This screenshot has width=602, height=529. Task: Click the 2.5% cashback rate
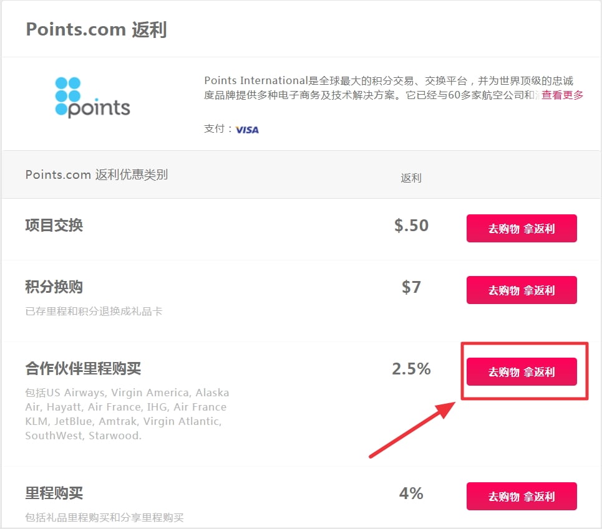point(411,369)
